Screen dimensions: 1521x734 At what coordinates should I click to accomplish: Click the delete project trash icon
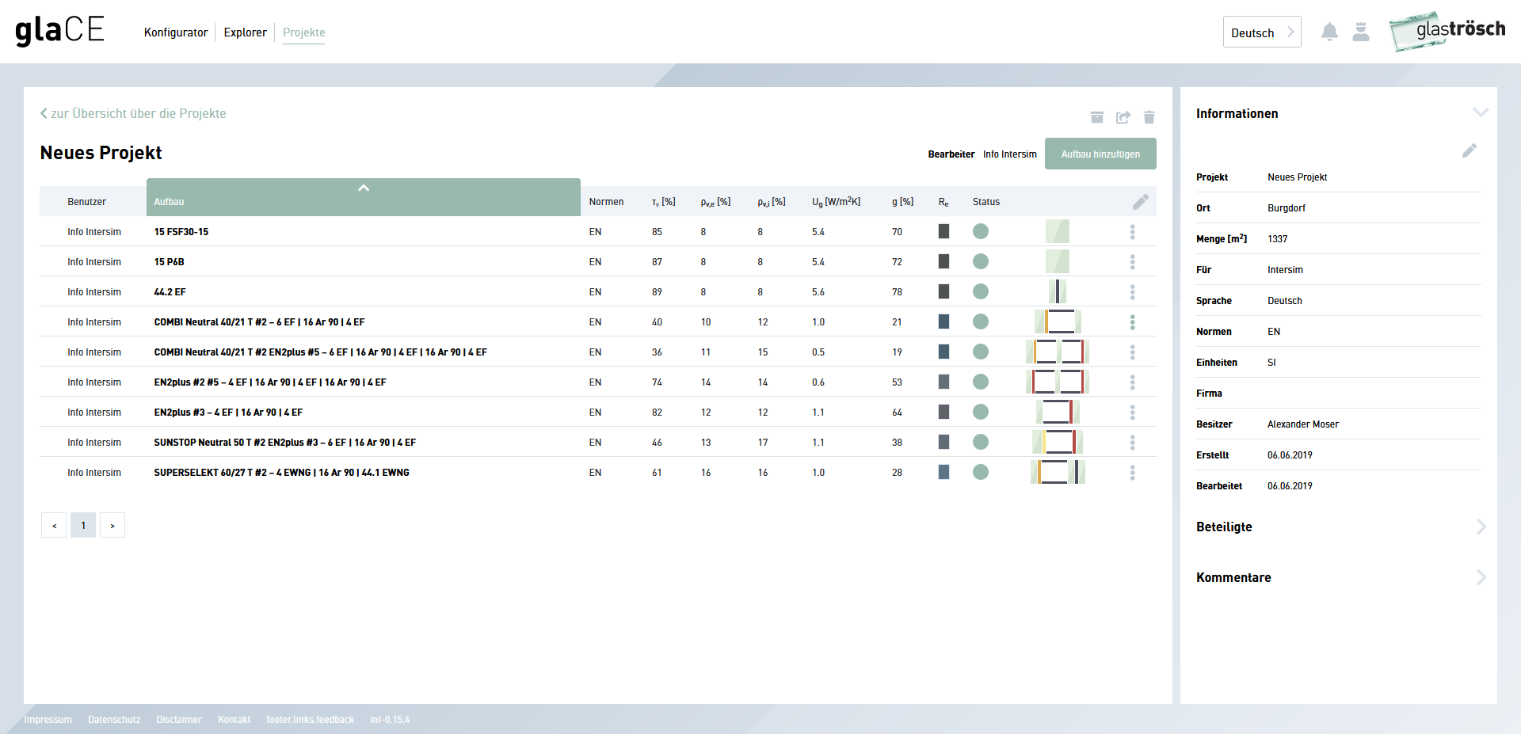click(1149, 117)
